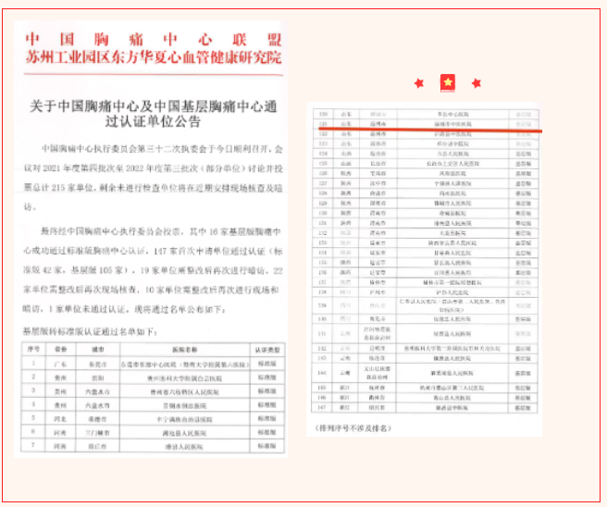Click the paragraph beginning '中国胸痛中心执行委员会第三十二次'
607x507 pixels.
click(154, 178)
